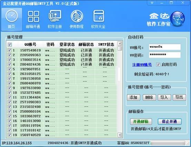Open the 软件大全 box icon
Image resolution: width=191 pixels, height=147 pixels.
98,19
